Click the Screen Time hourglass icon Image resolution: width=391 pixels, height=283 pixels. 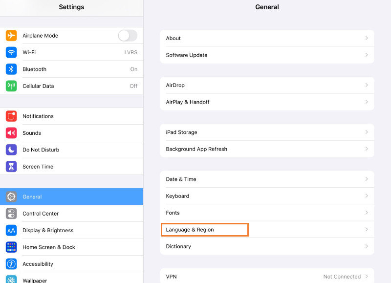12,167
